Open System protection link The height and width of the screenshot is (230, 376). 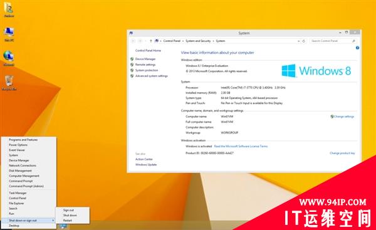[x=147, y=70]
